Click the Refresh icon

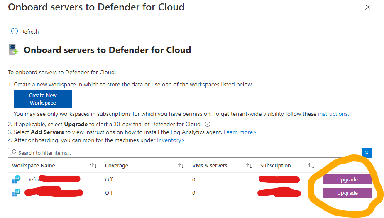15,32
